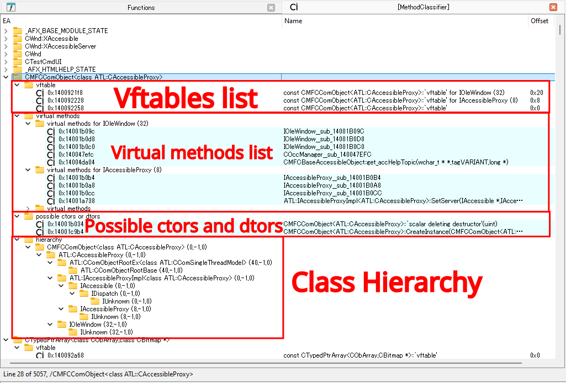Select IUnknown (8,-1,0) hierarchy item
Viewport: 566px width, 383px height.
[116, 317]
